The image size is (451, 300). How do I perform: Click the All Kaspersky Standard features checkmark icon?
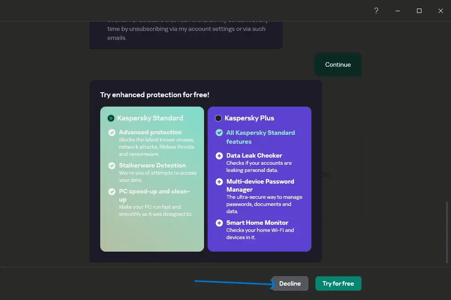click(219, 133)
